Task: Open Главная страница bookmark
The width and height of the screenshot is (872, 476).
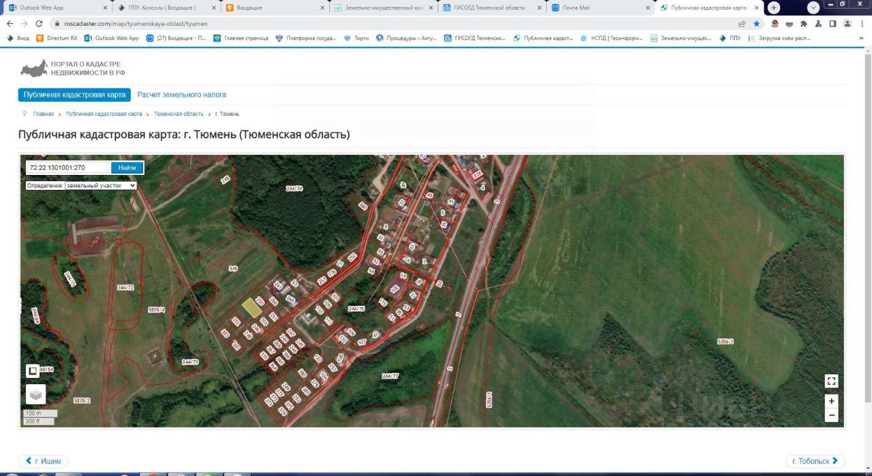Action: pyautogui.click(x=241, y=38)
